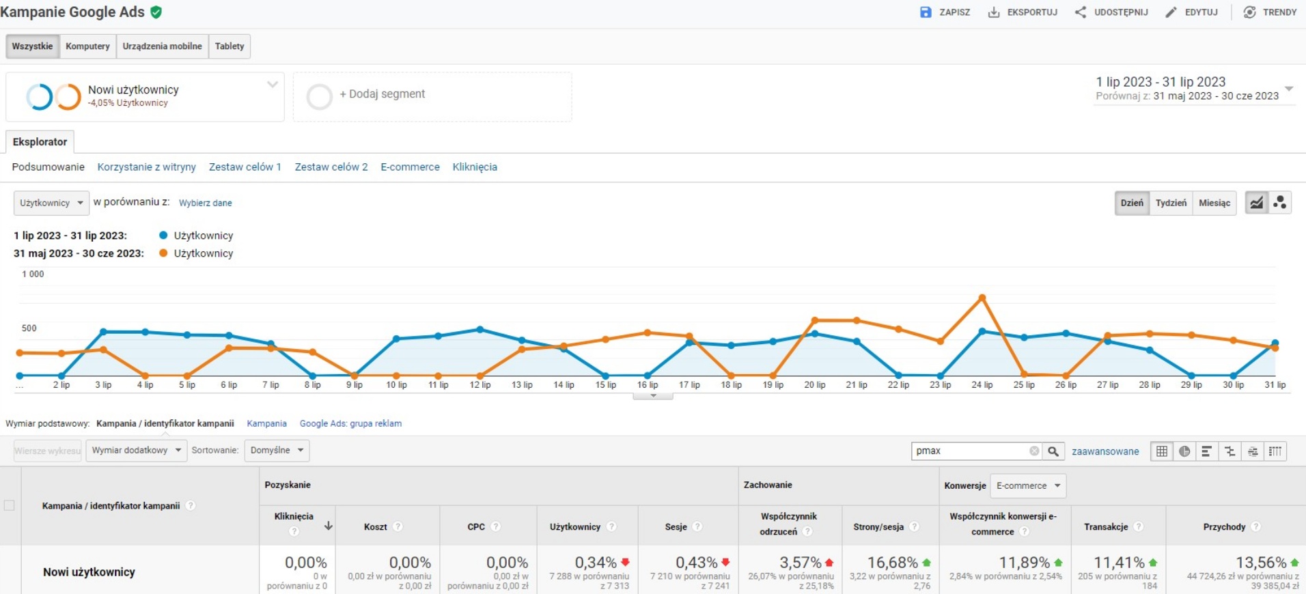
Task: Switch to the Urządzenia mobilne tab
Action: tap(162, 46)
